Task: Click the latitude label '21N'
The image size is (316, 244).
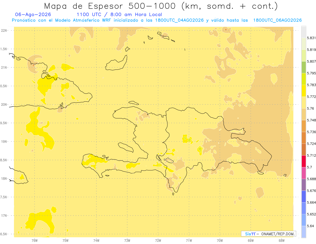Action: tap(4, 67)
